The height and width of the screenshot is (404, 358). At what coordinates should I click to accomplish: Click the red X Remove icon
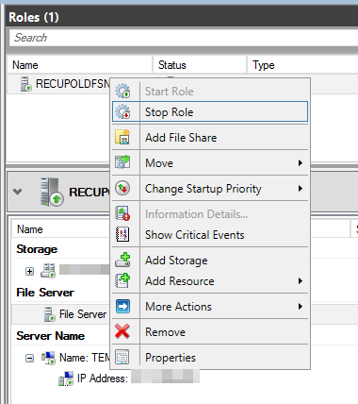click(122, 331)
